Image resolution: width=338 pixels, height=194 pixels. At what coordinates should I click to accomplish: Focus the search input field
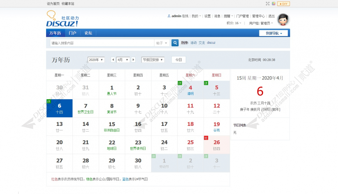102,43
